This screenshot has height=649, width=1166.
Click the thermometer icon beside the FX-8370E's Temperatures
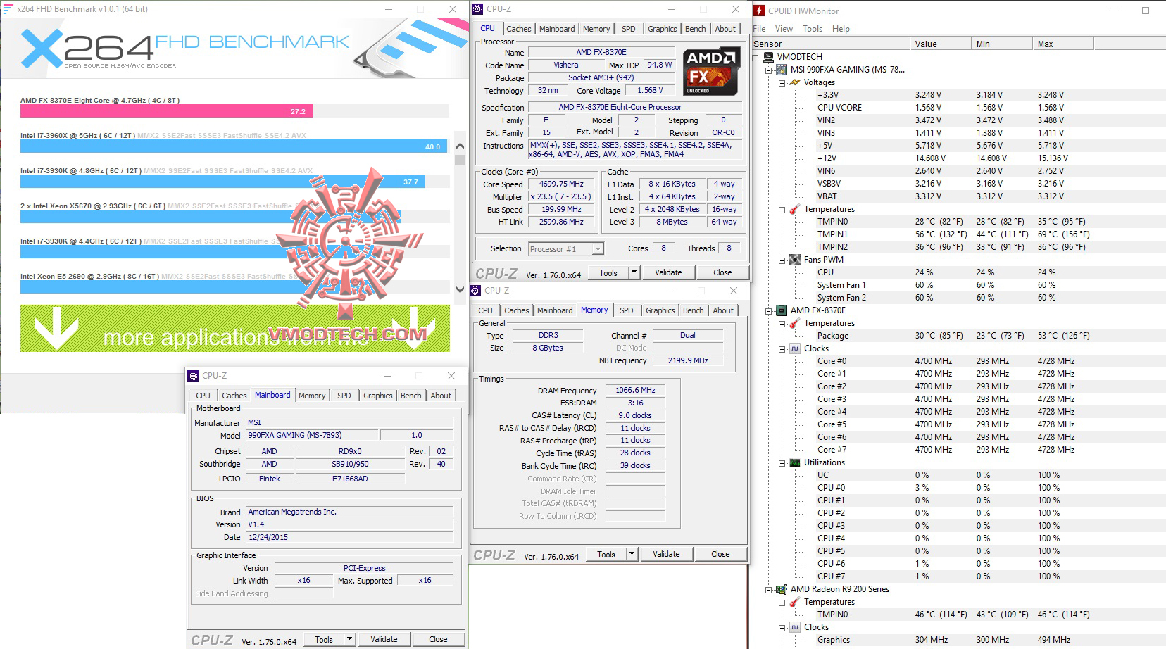point(795,323)
